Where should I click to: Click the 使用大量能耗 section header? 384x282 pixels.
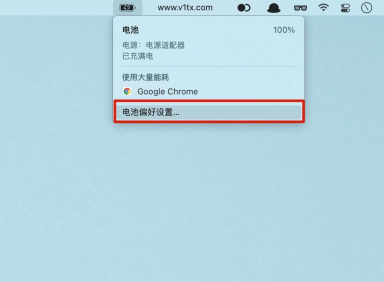tap(145, 77)
